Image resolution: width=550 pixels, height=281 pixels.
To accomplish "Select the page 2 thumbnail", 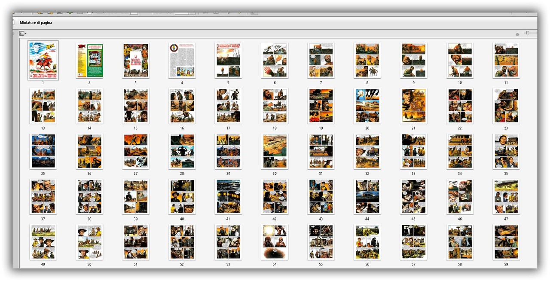I will [89, 60].
